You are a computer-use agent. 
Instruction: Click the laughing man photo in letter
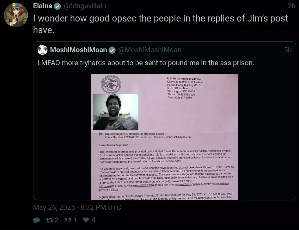[116, 112]
